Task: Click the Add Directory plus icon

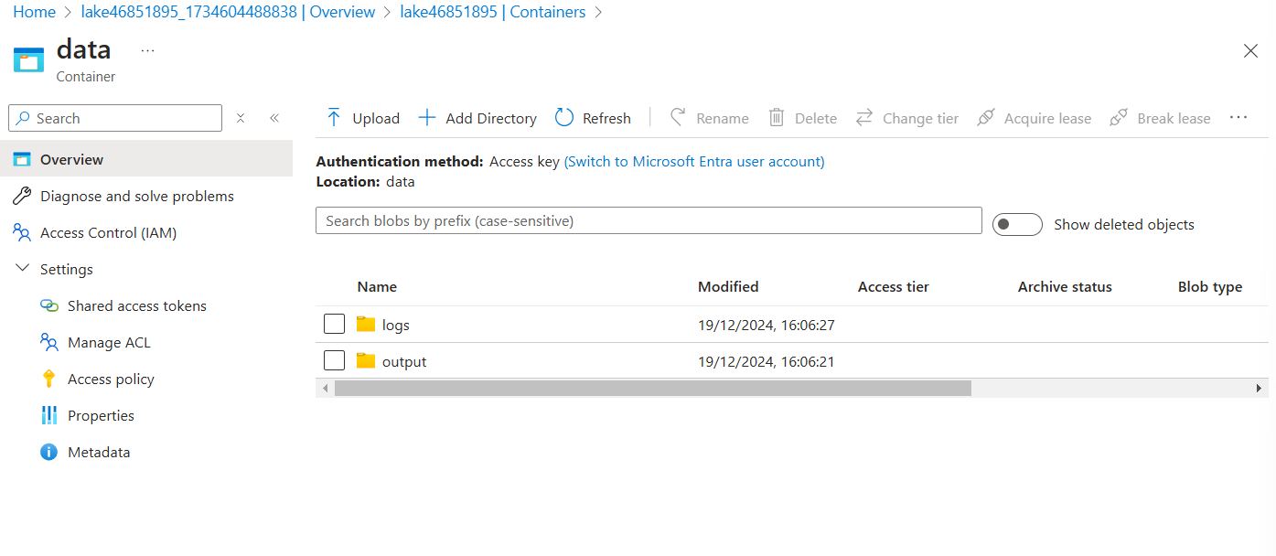Action: click(x=427, y=118)
